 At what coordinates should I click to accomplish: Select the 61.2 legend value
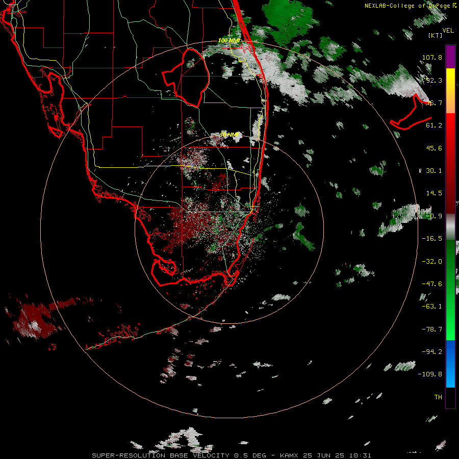pyautogui.click(x=434, y=125)
